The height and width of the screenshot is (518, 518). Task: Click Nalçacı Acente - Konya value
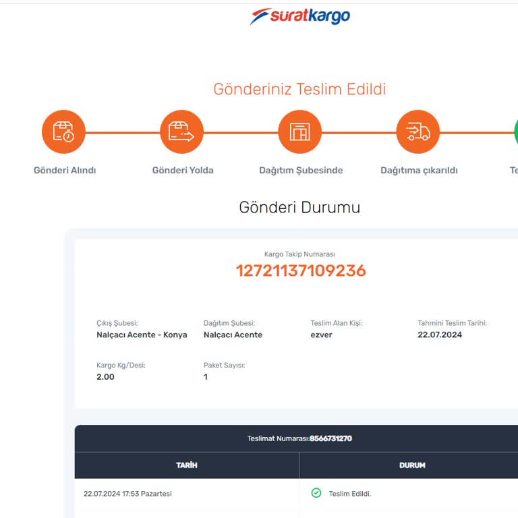click(x=142, y=335)
